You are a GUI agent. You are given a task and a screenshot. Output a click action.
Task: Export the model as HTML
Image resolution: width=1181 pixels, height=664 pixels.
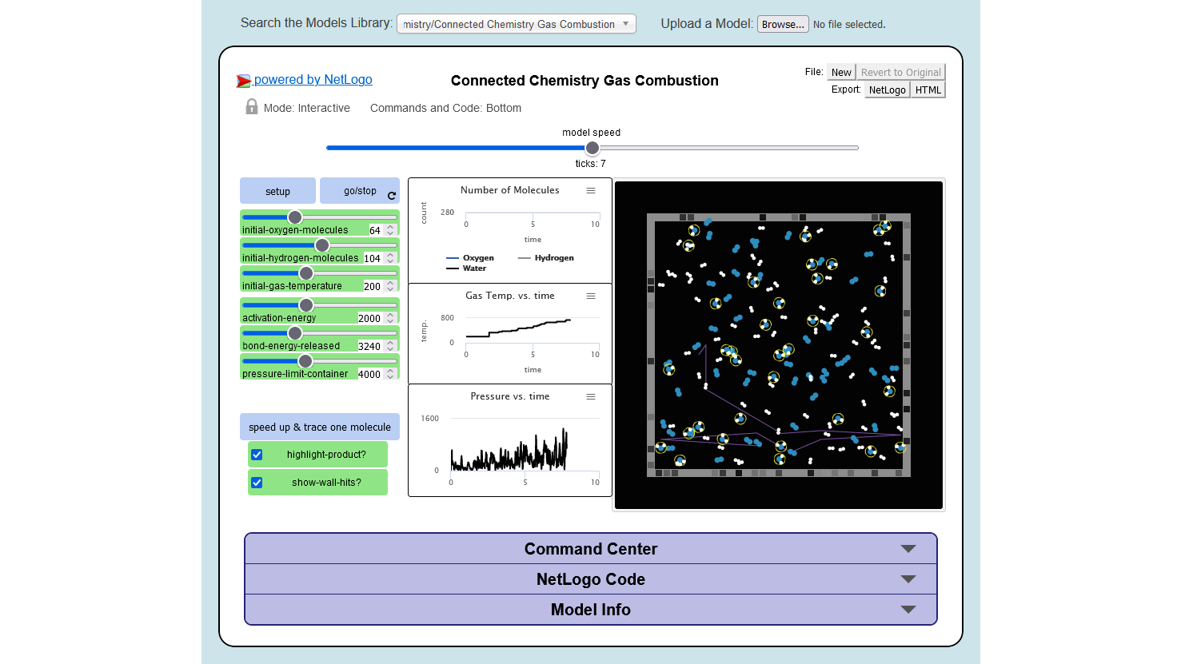(x=928, y=89)
